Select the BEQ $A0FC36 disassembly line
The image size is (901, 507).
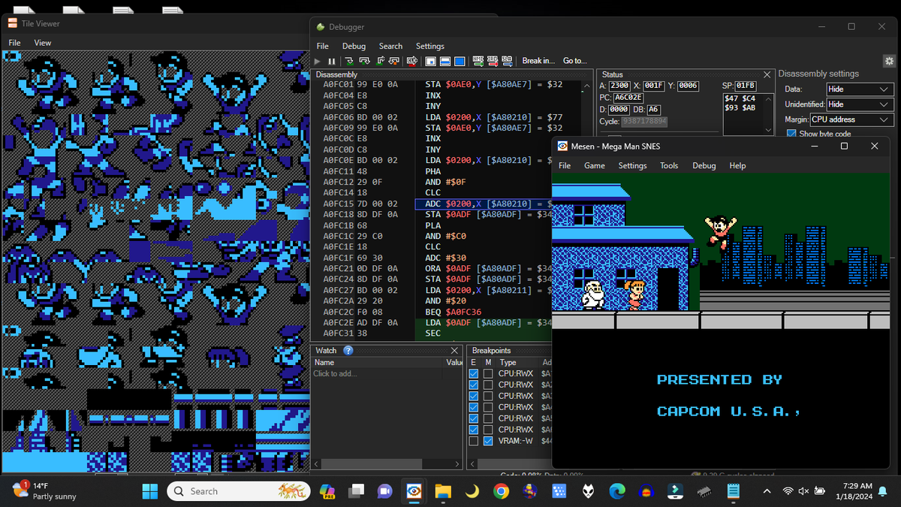click(x=454, y=312)
